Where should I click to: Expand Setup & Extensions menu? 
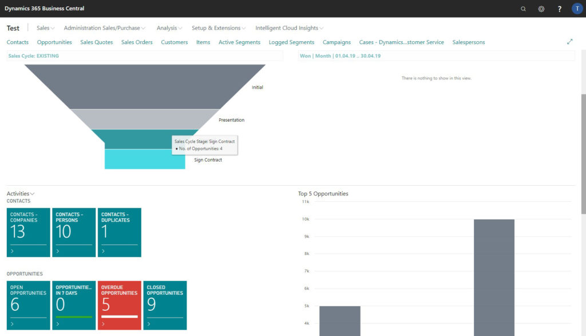click(219, 28)
